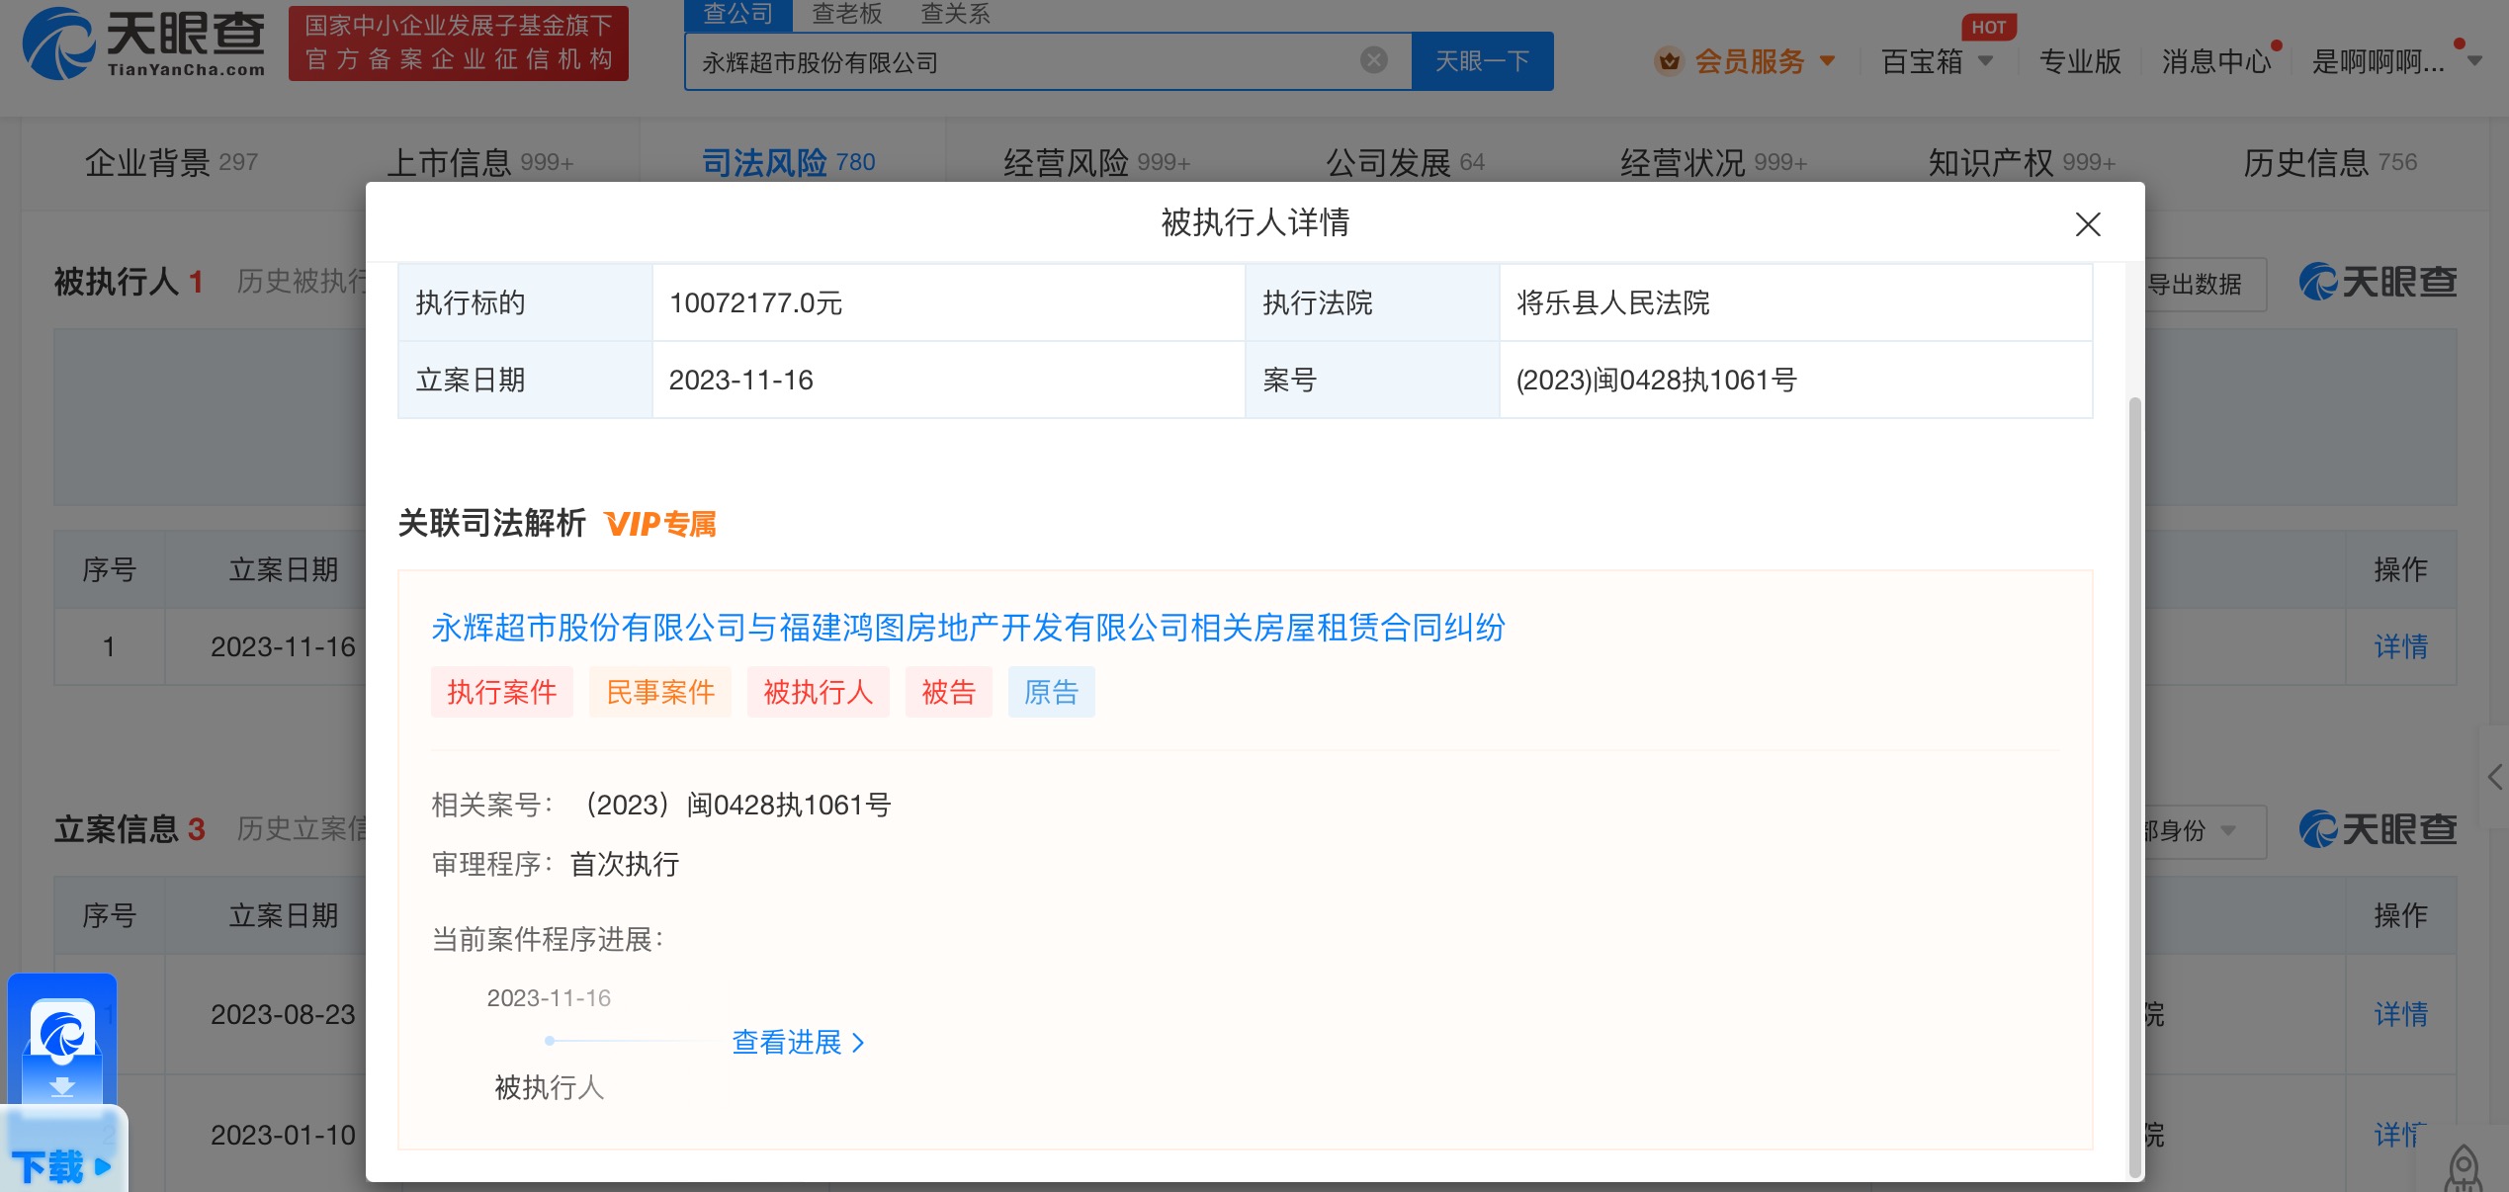
Task: Click the dialog vertical scrollbar
Action: tap(2134, 787)
